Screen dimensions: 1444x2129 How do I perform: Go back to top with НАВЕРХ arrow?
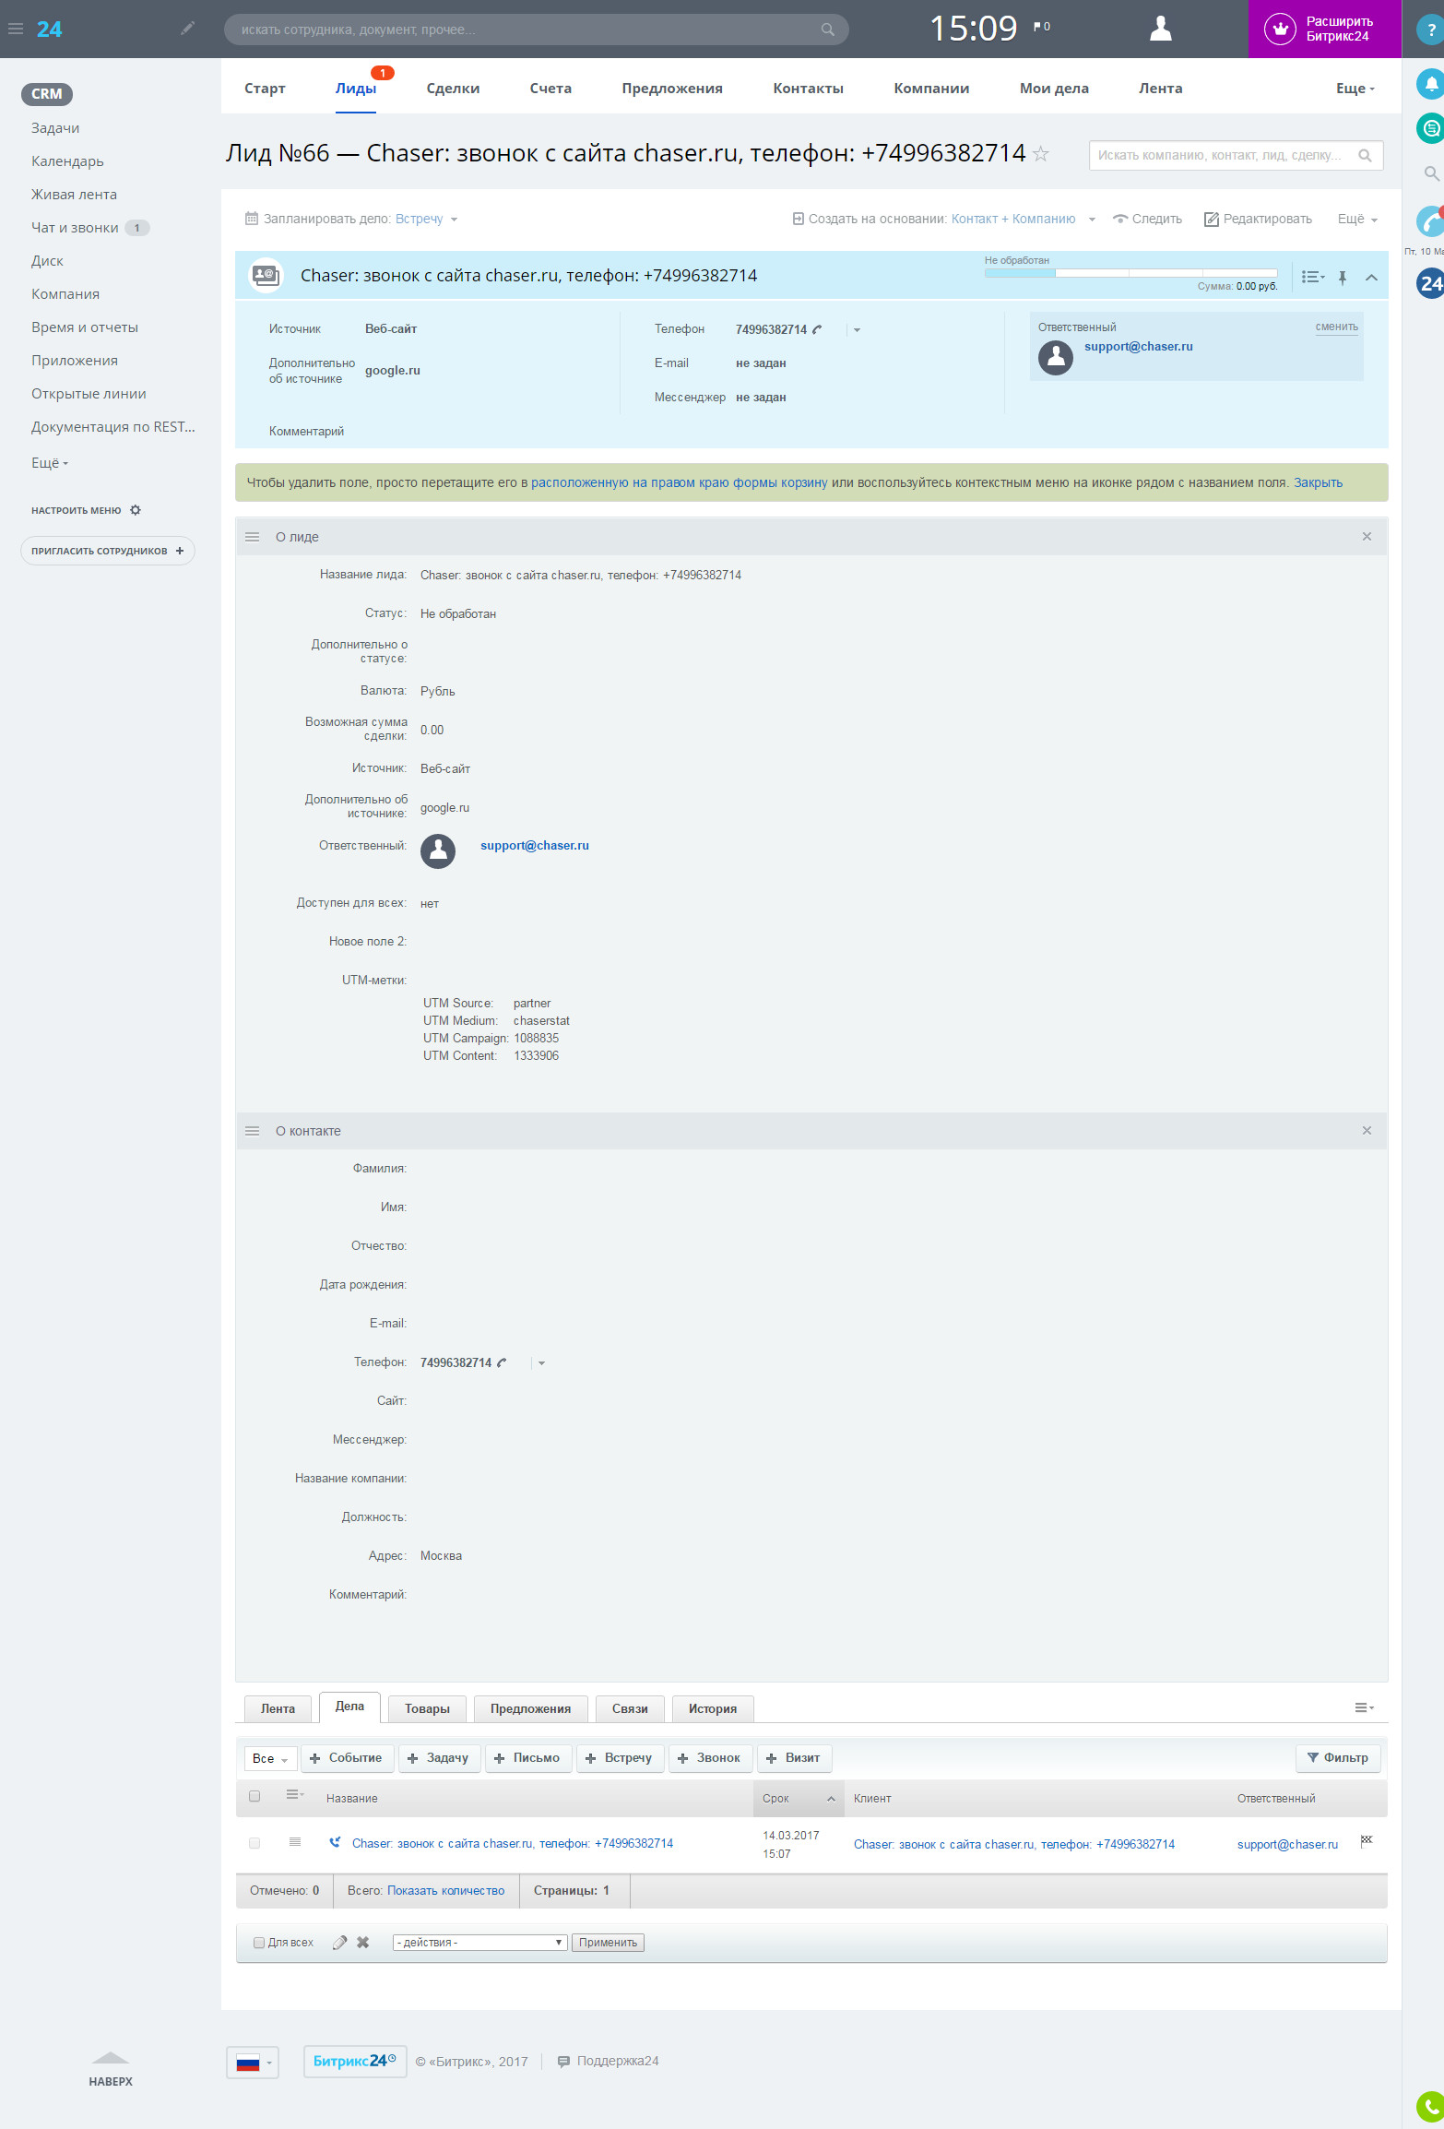pos(111,2070)
